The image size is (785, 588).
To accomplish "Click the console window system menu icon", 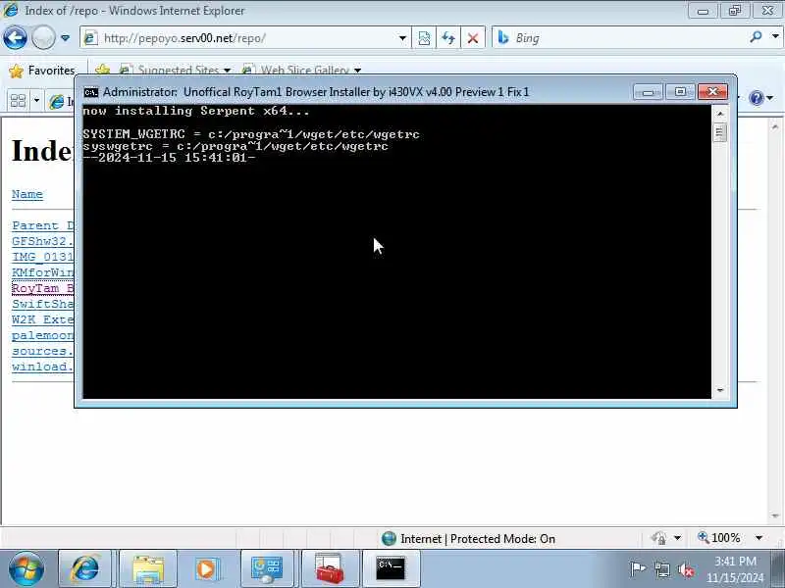I will tap(90, 92).
